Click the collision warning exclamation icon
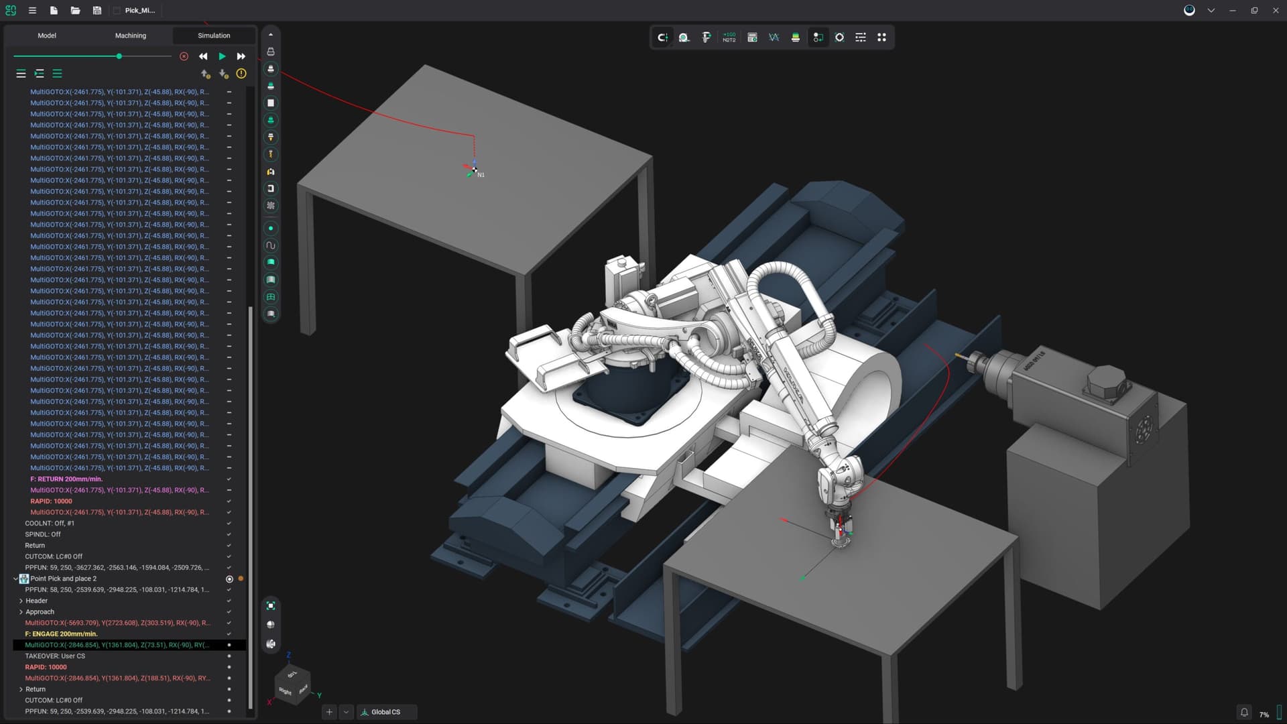Screen dimensions: 1287x724 (x=241, y=74)
